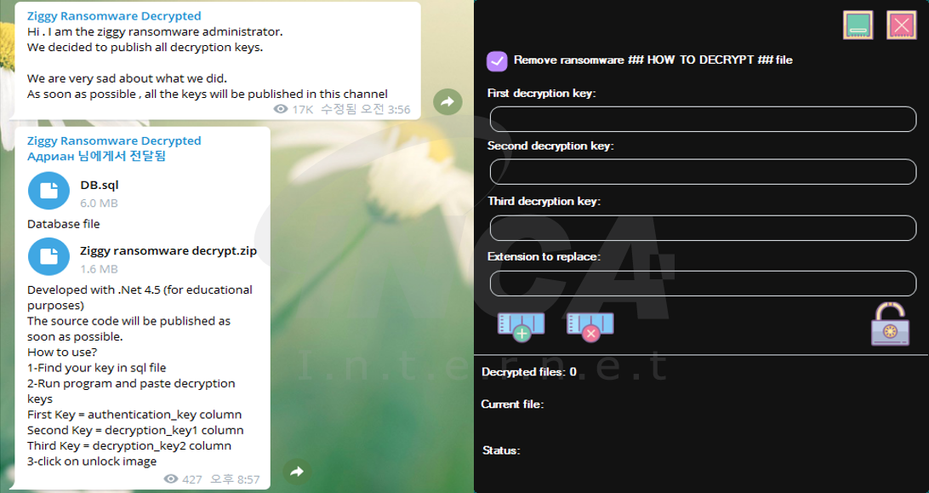
Task: Click the DB.sql file name
Action: 100,185
